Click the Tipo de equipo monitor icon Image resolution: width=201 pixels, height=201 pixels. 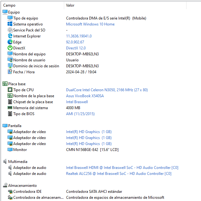(10, 18)
